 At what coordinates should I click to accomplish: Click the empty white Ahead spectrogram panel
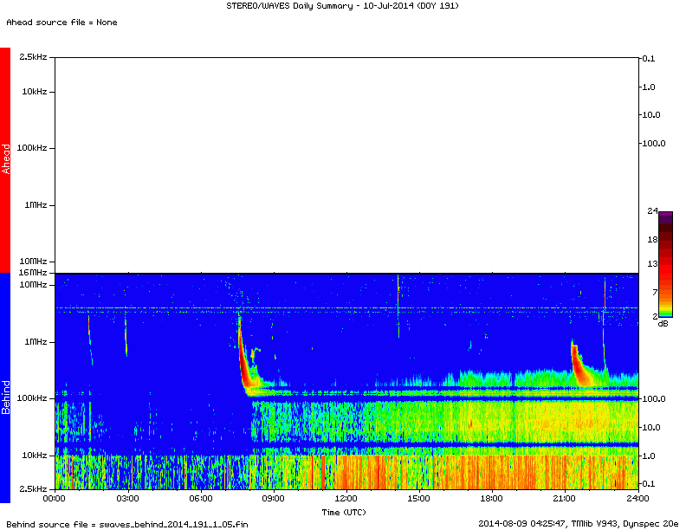pyautogui.click(x=346, y=165)
